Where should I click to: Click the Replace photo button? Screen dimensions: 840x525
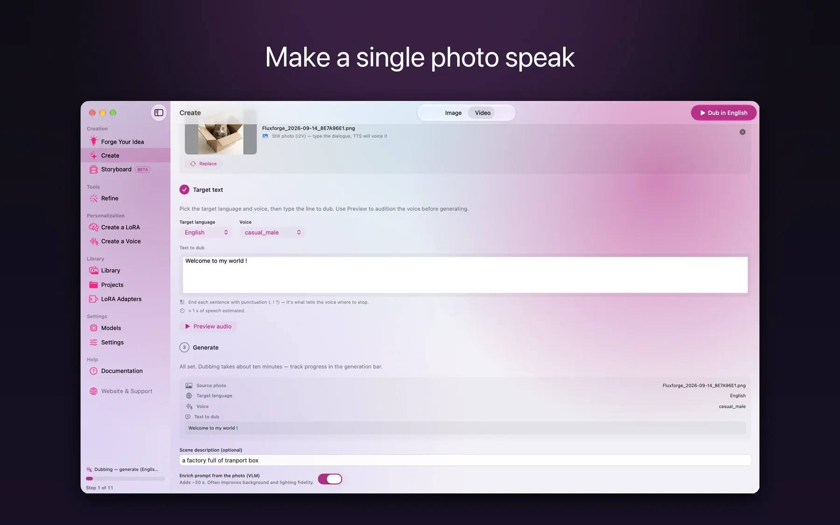pos(203,164)
